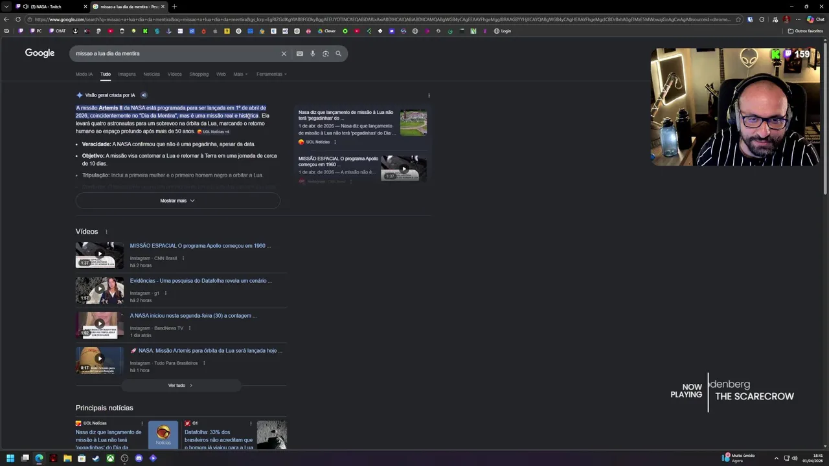Expand AI overview with Mostrar mais
Screen dimensions: 829x466
pos(177,201)
